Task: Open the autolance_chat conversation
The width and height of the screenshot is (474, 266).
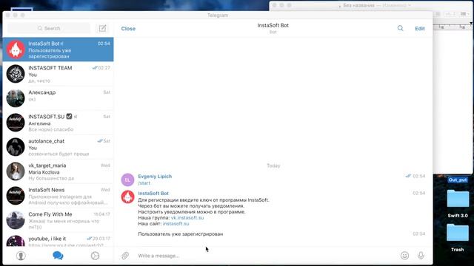Action: point(58,147)
